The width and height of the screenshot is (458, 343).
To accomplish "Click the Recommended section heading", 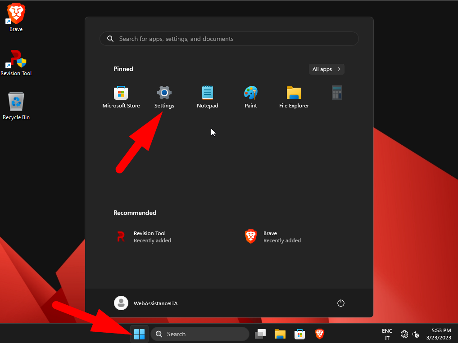I will point(135,213).
